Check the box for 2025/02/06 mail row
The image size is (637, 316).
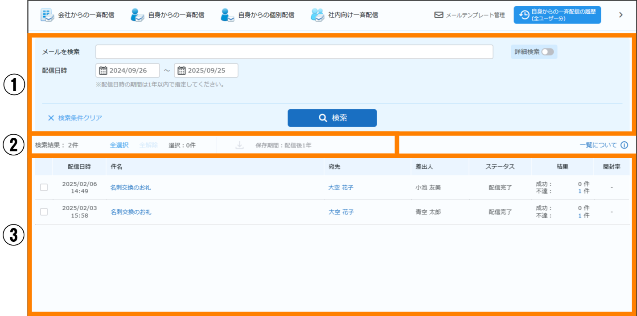44,188
